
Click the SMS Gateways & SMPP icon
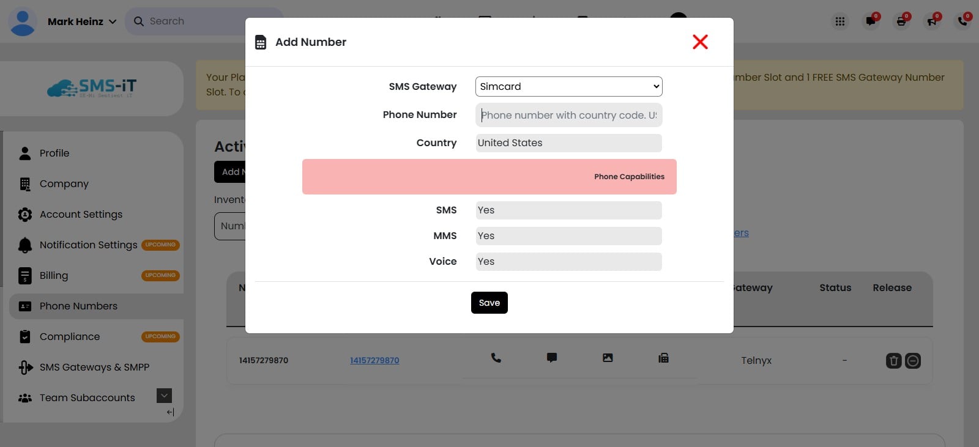tap(25, 367)
